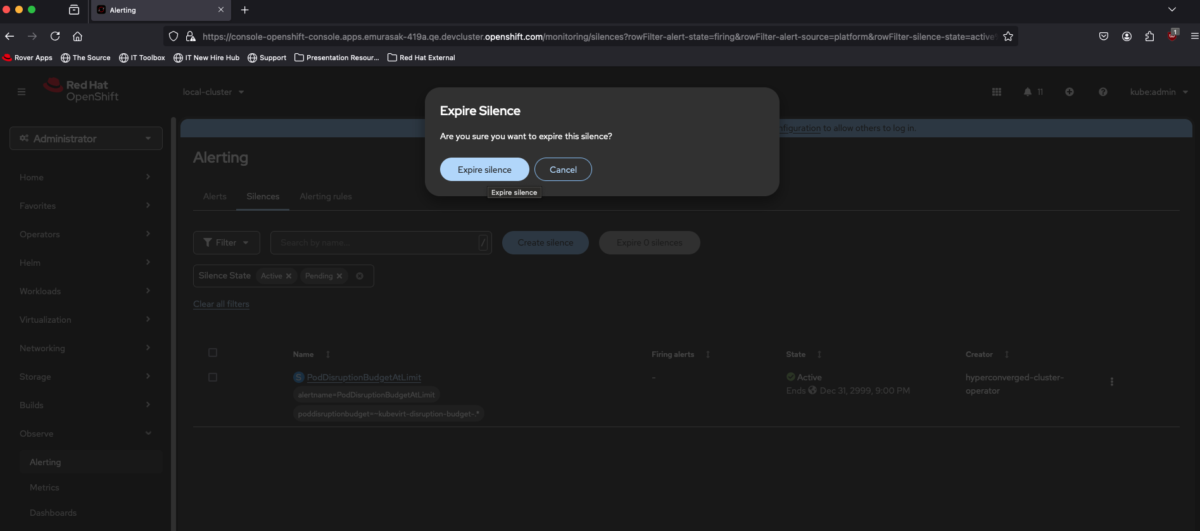Confirm with the Expire silence button
1200x531 pixels.
pyautogui.click(x=484, y=170)
